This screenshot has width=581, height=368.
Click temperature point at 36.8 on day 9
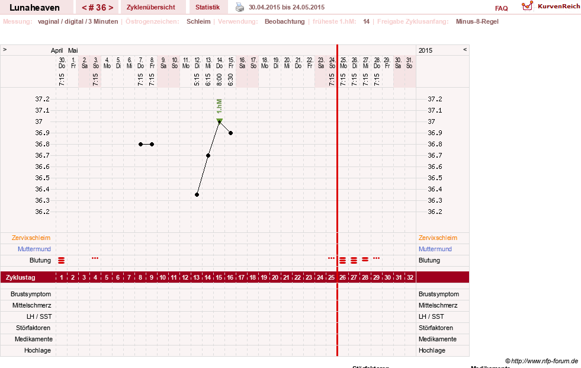pos(152,144)
